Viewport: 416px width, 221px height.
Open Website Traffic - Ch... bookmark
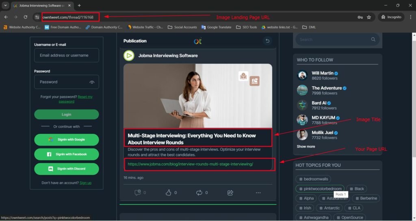145,27
